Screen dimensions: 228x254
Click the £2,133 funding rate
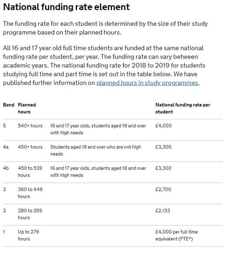[163, 210]
